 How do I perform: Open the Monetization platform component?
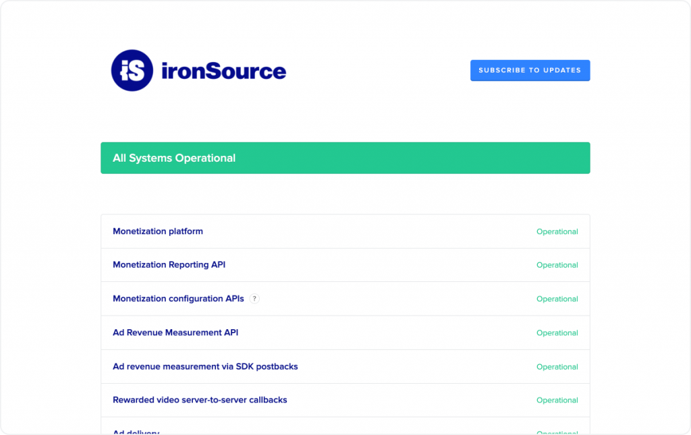tap(158, 231)
